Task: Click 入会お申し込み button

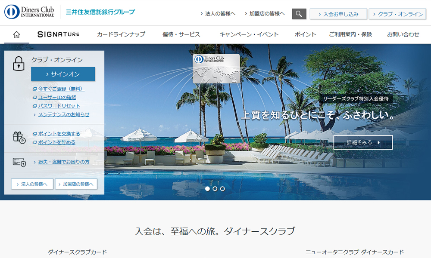Action: pyautogui.click(x=338, y=14)
